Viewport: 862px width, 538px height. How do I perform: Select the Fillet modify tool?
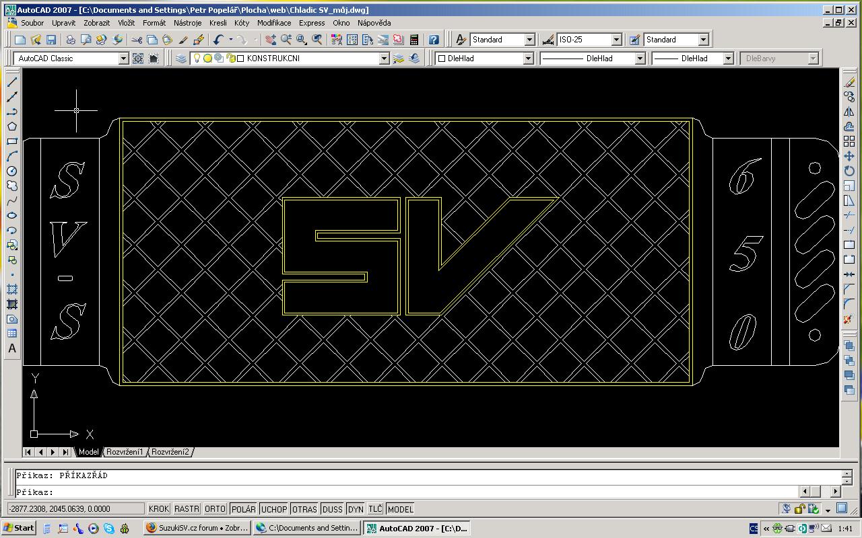click(x=849, y=304)
